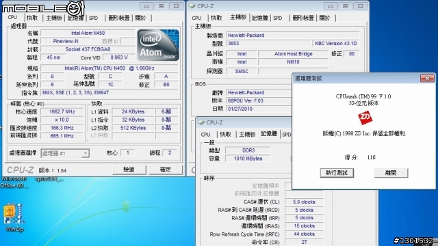The image size is (438, 246).
Task: Click CPU-Z icon in mainboard window title
Action: 192,6
